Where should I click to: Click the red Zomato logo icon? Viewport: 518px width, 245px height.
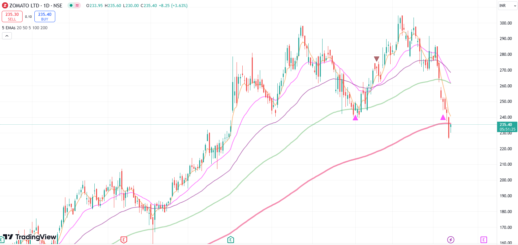pyautogui.click(x=5, y=5)
